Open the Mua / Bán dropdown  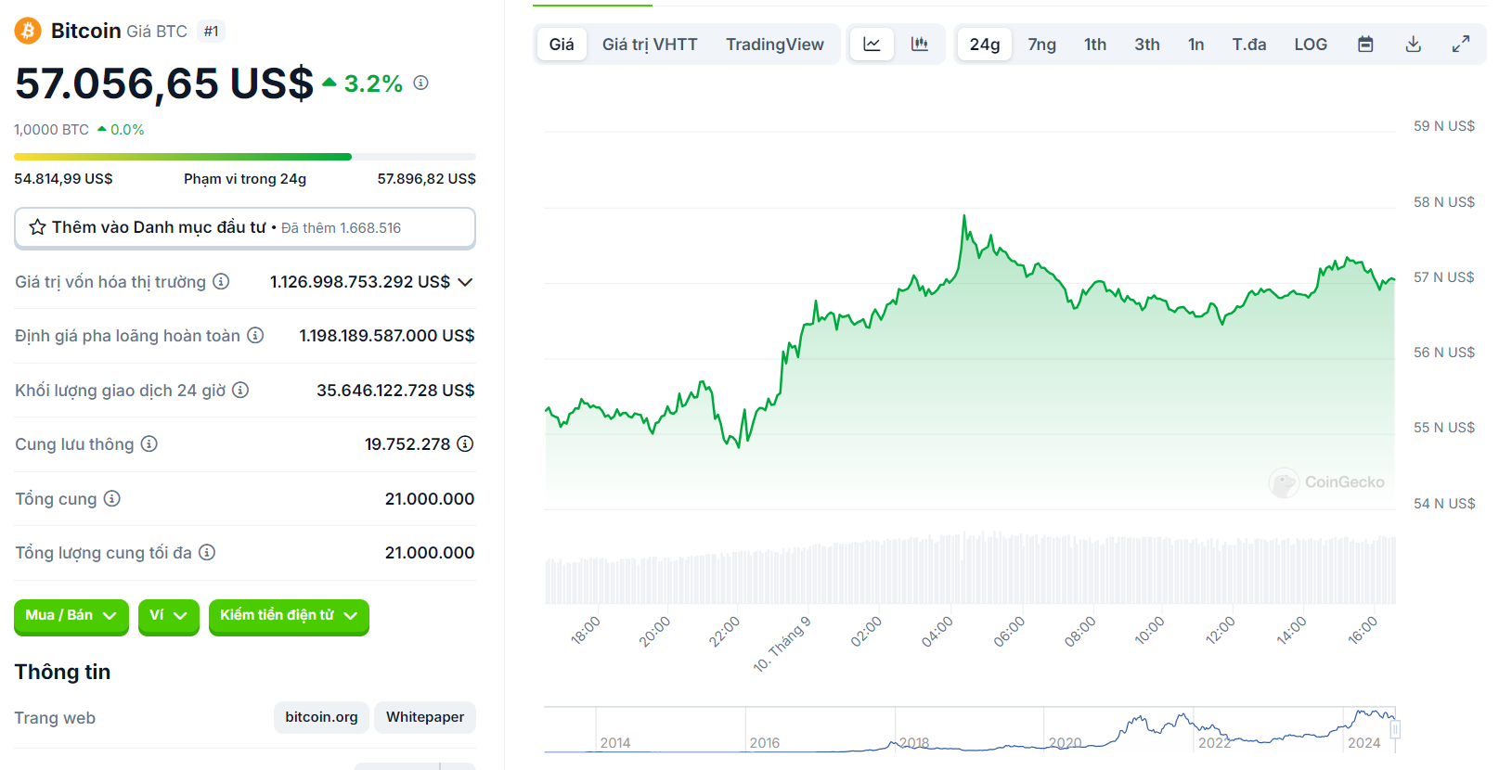(71, 616)
